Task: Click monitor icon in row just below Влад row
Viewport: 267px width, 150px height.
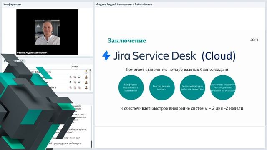Action: tap(79, 77)
